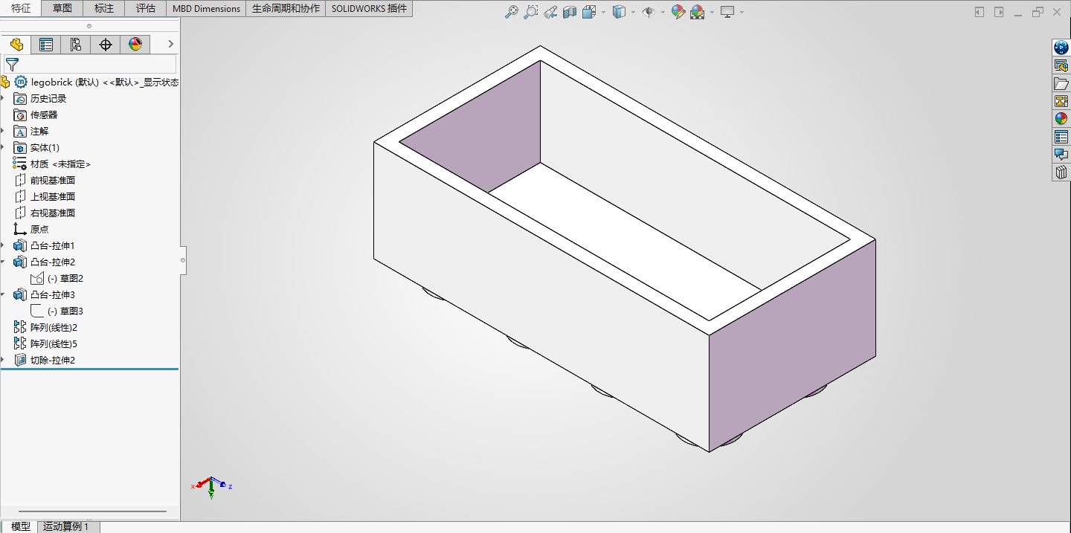Open dropdown arrow beside View Orientation
This screenshot has width=1071, height=533.
603,12
